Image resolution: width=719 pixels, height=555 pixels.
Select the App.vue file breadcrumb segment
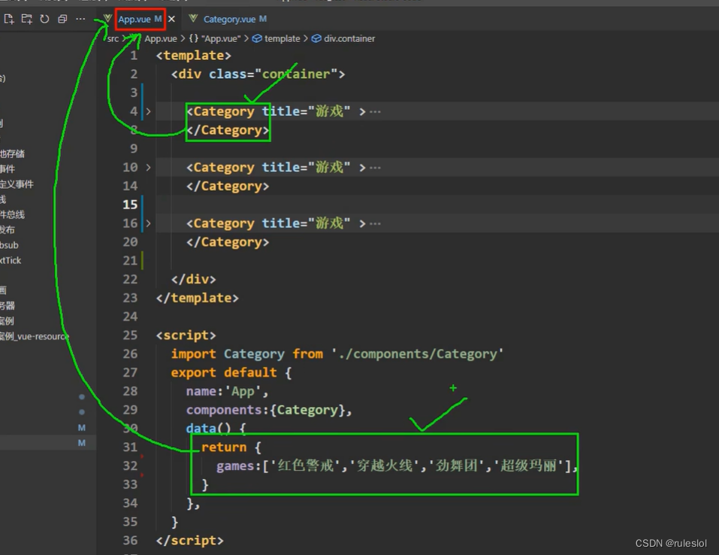point(161,38)
